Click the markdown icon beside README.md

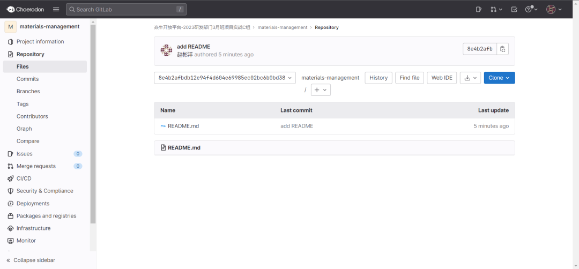163,126
